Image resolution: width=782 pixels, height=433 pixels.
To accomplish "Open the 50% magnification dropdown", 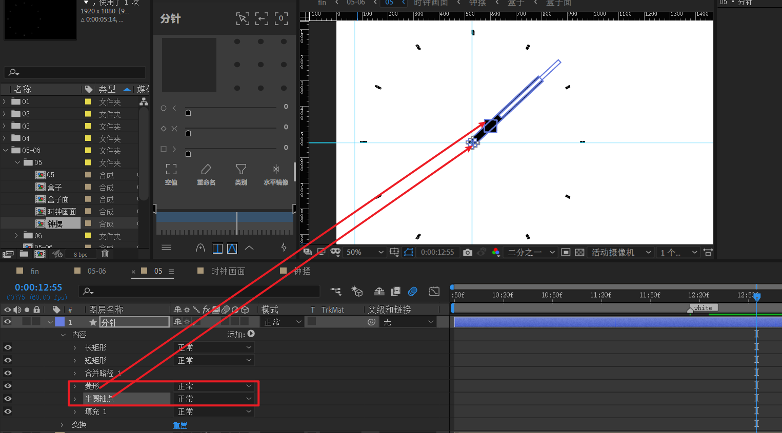I will click(365, 252).
